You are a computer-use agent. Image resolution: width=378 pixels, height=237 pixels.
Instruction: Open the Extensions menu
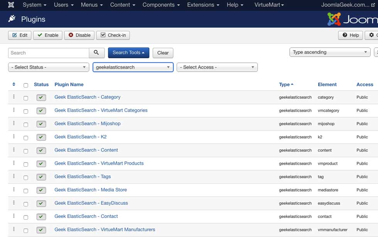[203, 5]
